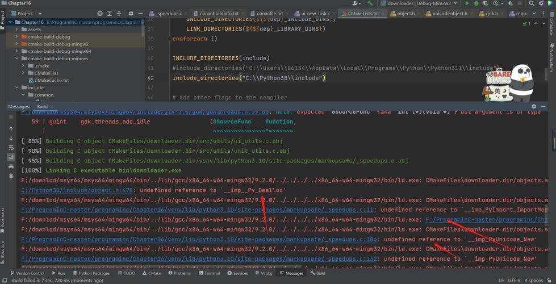The image size is (556, 284).
Task: Build the project with the hammer icon
Action: [x=370, y=3]
